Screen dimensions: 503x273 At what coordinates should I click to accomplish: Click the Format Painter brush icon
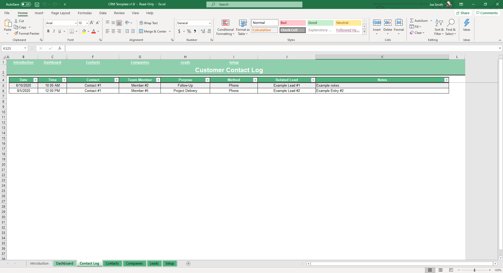16,34
